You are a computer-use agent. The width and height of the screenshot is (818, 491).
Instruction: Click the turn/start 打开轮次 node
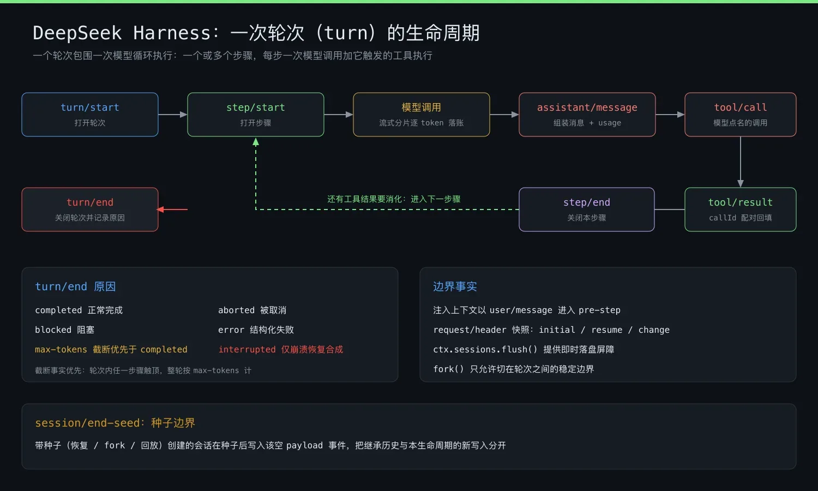tap(90, 115)
